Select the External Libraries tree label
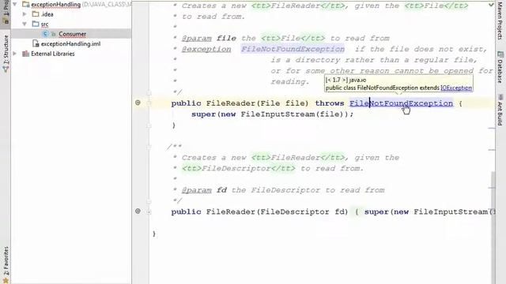Image resolution: width=506 pixels, height=284 pixels. (x=53, y=54)
